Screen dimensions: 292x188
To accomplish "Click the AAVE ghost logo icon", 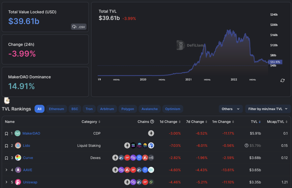I will pos(18,170).
